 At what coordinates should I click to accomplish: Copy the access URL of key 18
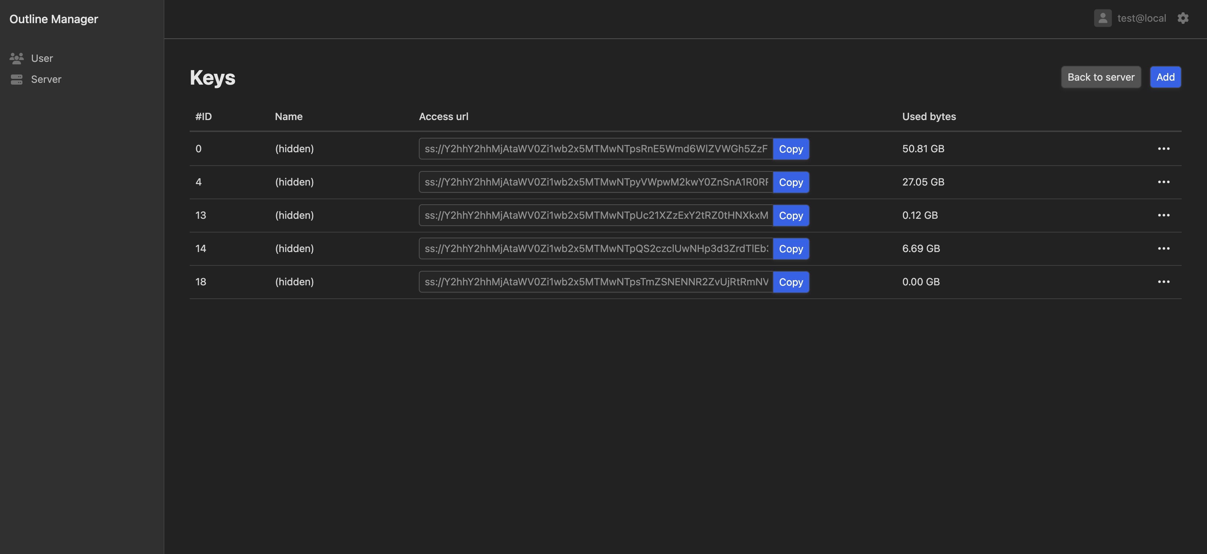point(791,282)
